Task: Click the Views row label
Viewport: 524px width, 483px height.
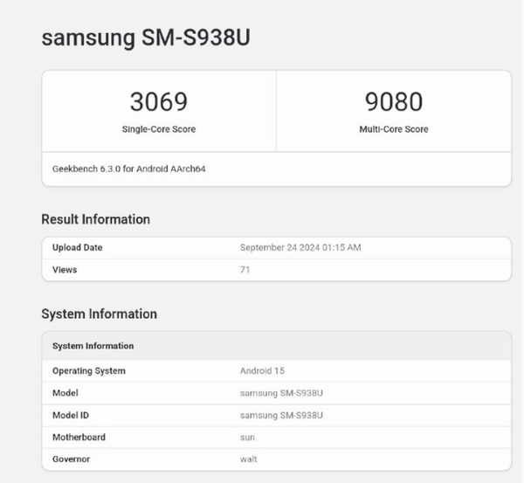Action: (65, 270)
